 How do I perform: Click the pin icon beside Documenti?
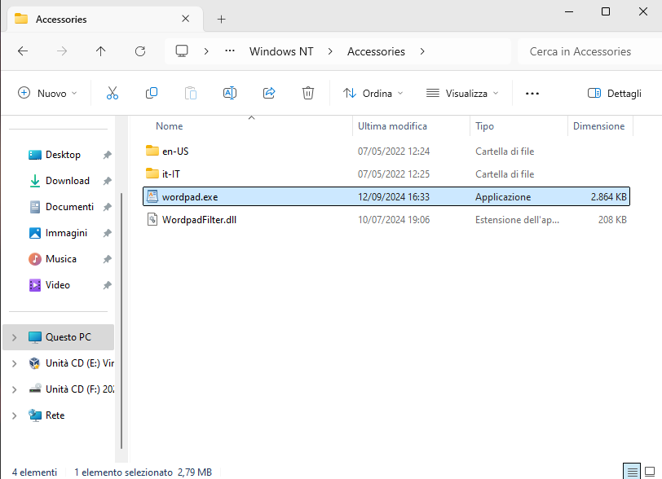(108, 207)
